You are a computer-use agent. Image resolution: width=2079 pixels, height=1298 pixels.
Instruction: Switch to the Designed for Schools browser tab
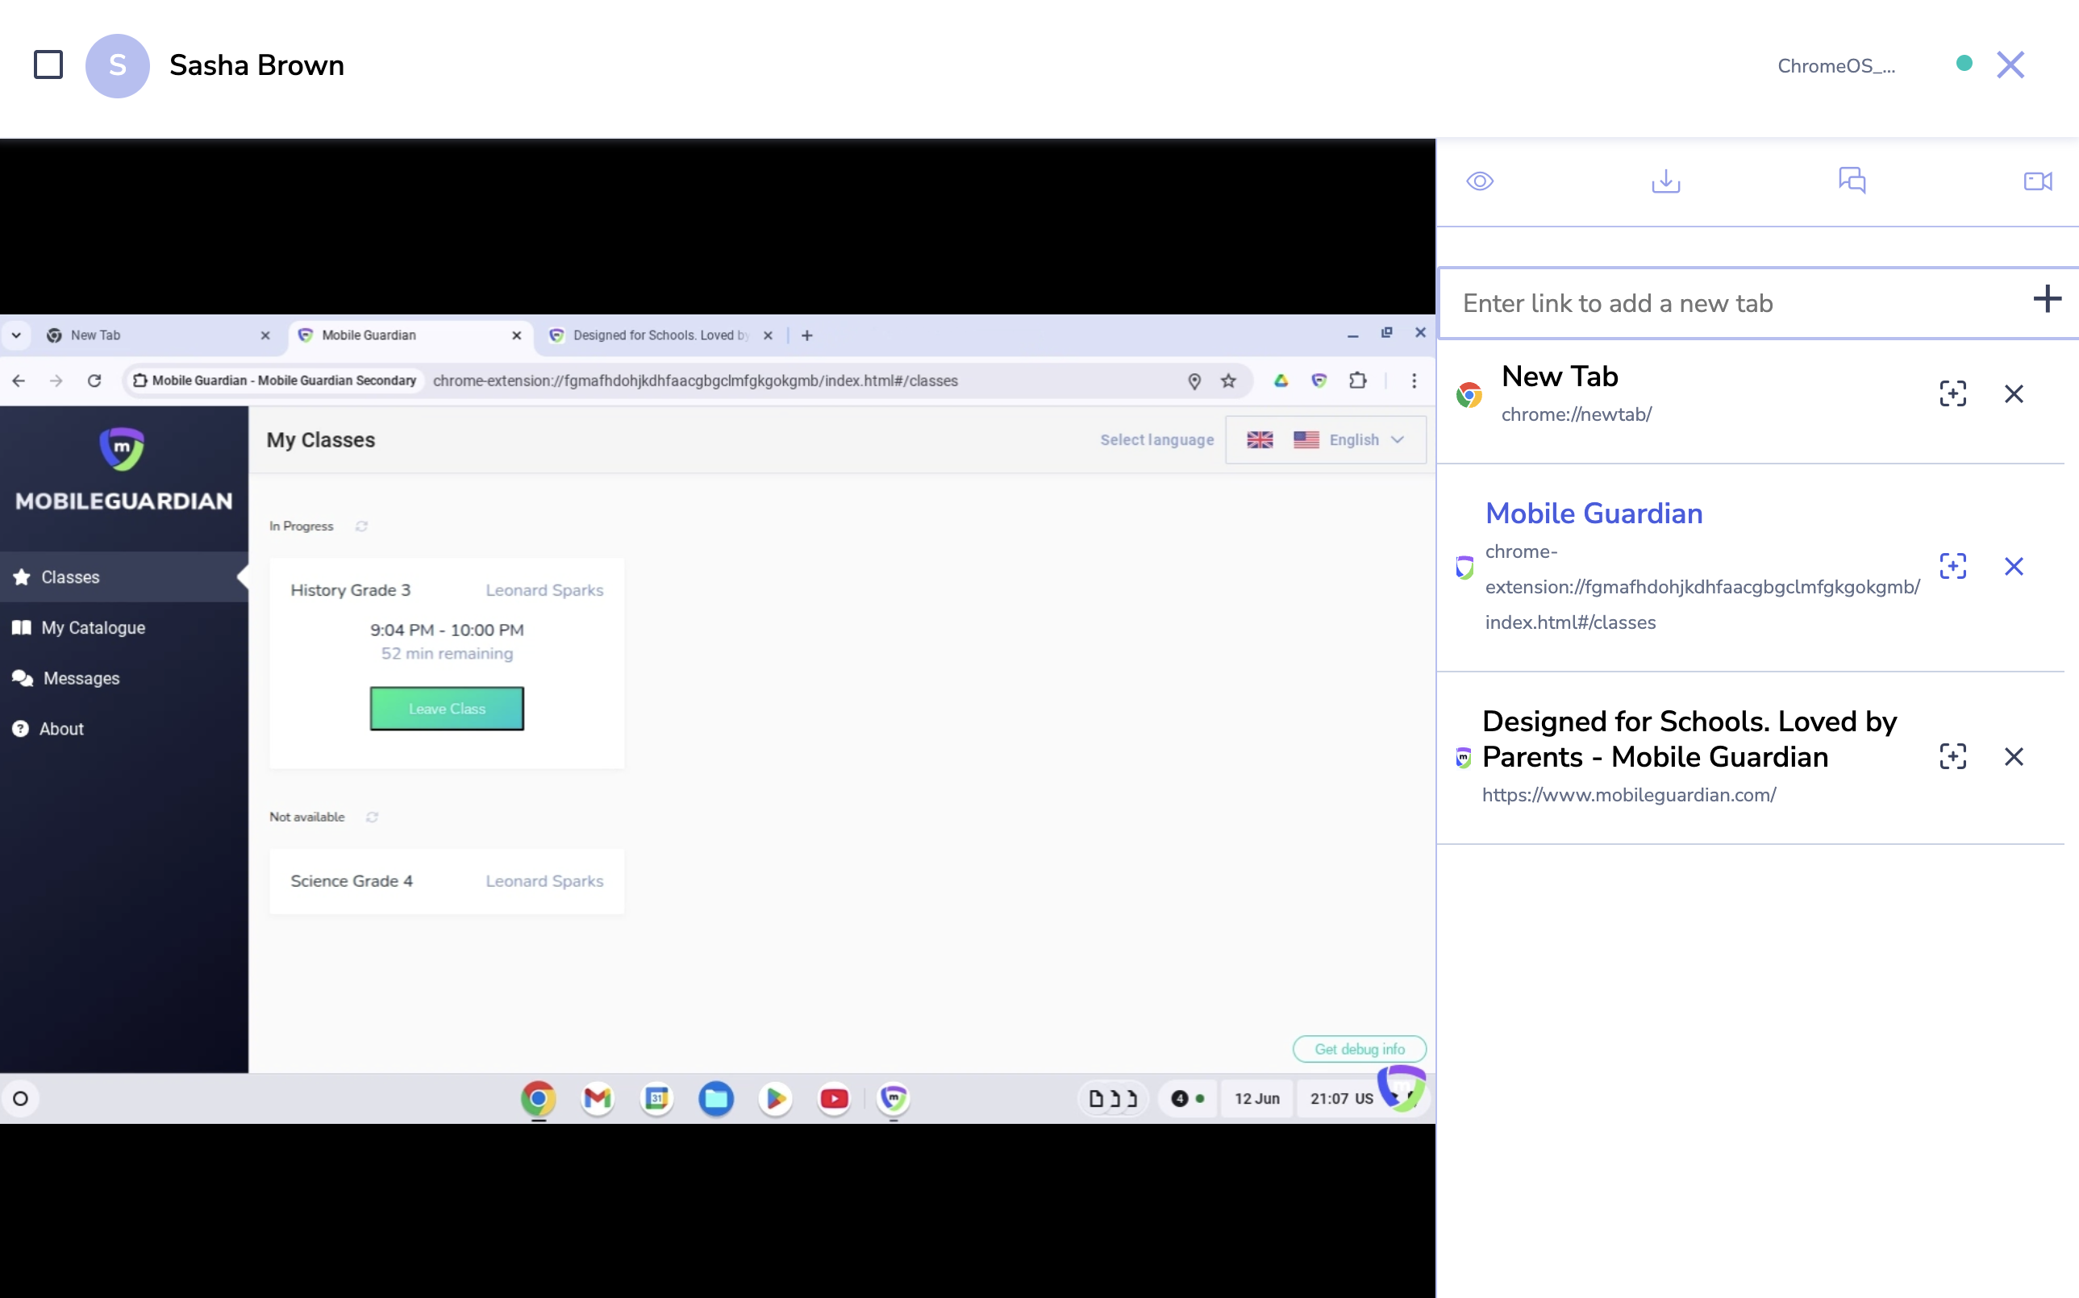tap(659, 335)
